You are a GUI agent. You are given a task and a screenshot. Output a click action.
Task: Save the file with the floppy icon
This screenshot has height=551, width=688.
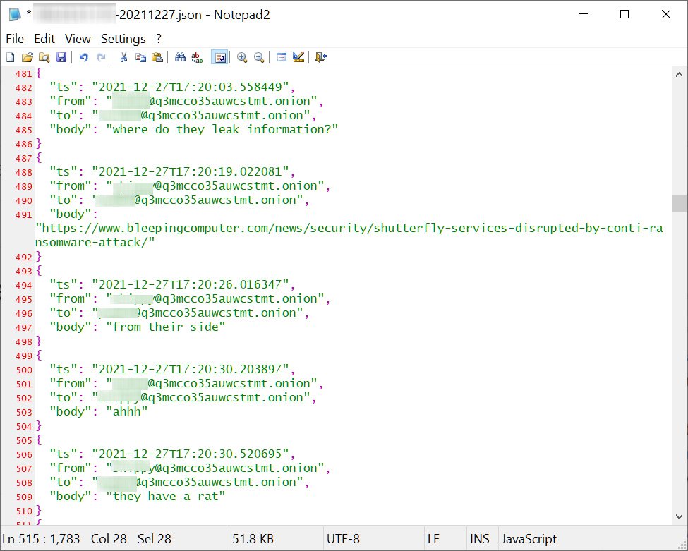(61, 57)
